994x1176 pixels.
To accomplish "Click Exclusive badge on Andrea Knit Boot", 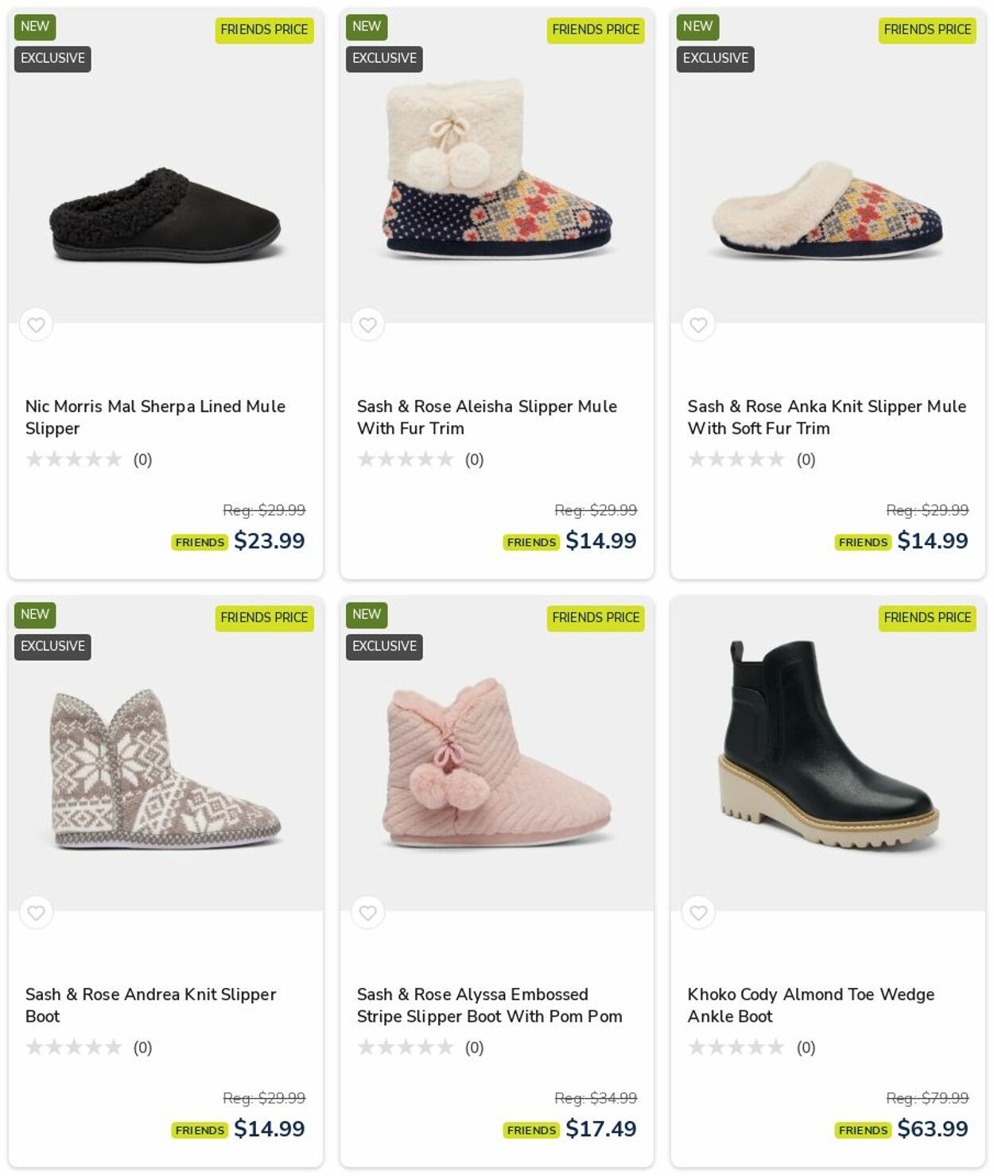I will click(x=52, y=646).
